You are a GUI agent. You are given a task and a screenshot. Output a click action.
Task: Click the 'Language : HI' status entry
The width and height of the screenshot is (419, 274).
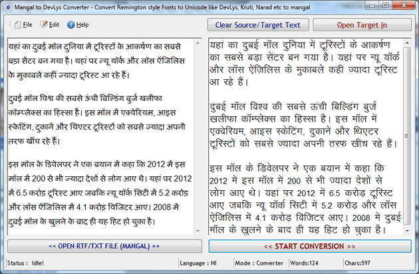[x=198, y=263]
